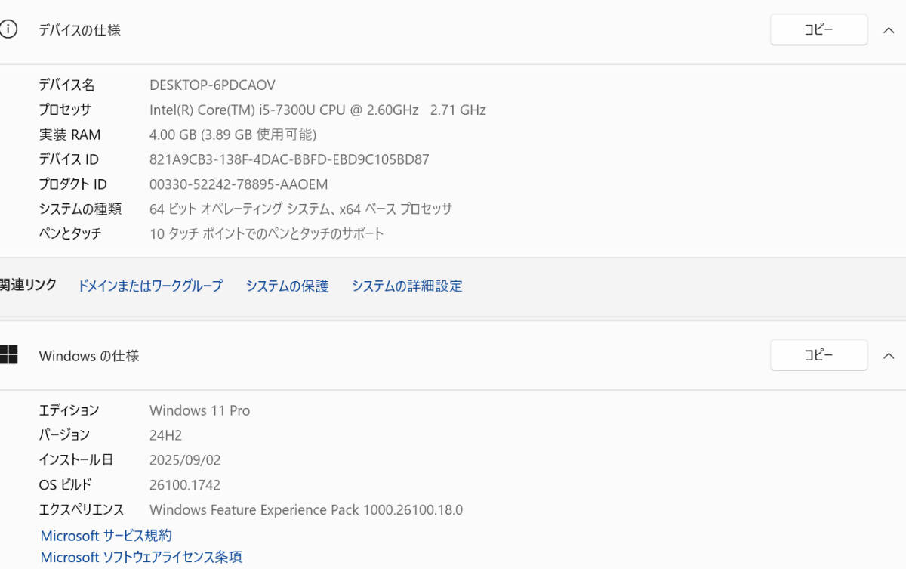906x569 pixels.
Task: Click the edition value Windows 11 Pro
Action: tap(199, 410)
